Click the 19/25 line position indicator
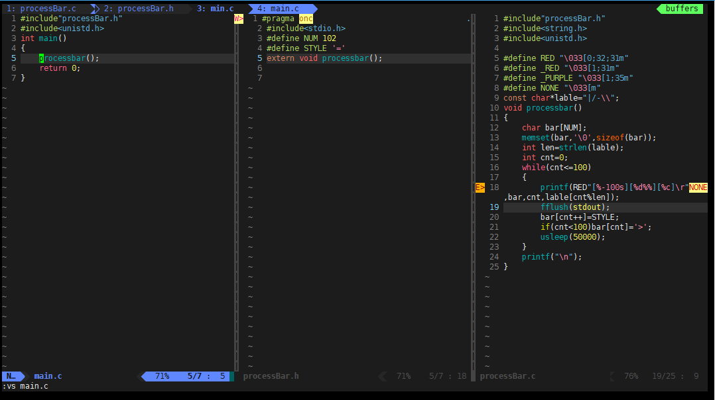715x400 pixels. 665,376
